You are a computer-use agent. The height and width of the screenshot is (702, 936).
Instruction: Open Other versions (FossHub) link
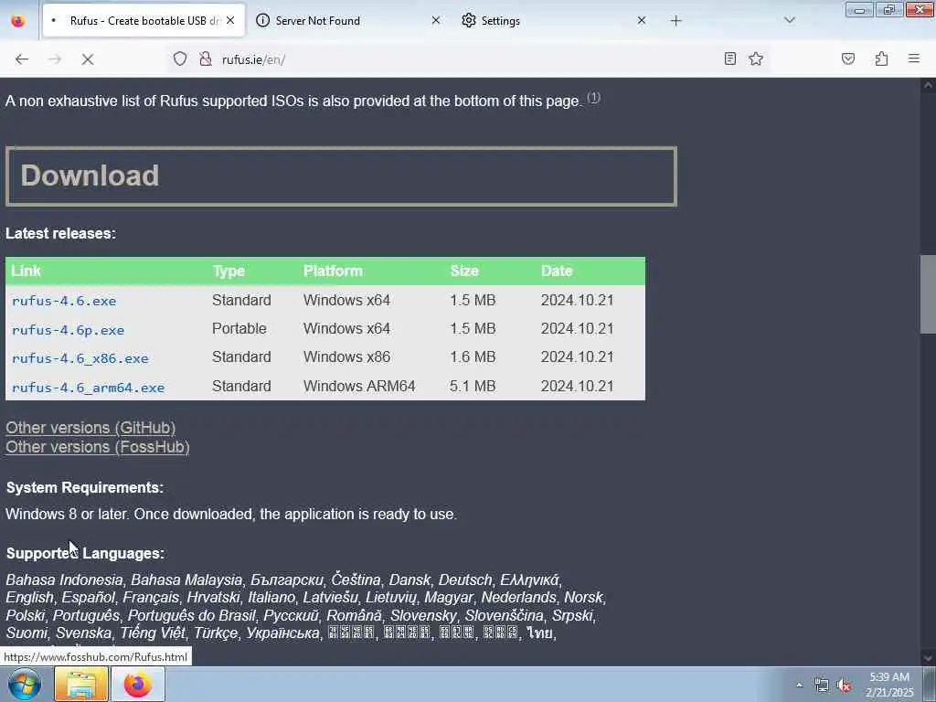pos(98,447)
